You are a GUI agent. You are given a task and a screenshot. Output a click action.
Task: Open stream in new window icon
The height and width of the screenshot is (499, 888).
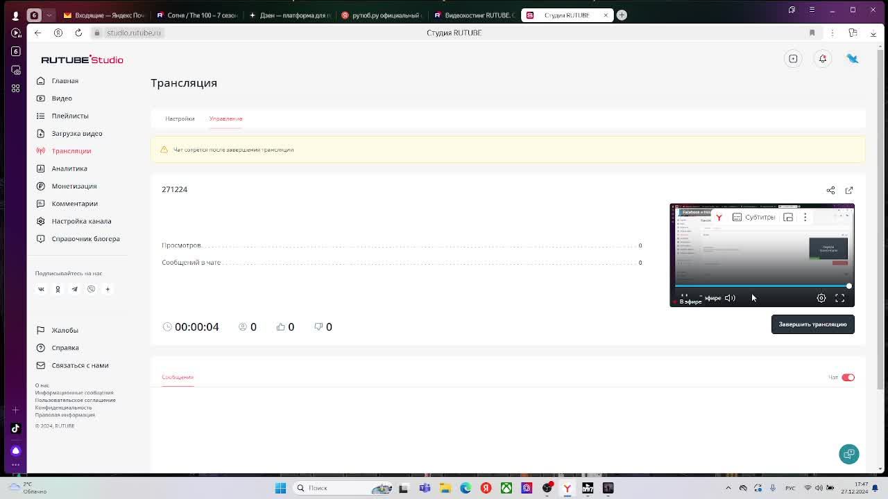click(x=848, y=190)
